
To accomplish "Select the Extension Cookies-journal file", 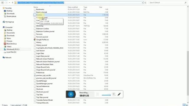I will tap(45, 32).
